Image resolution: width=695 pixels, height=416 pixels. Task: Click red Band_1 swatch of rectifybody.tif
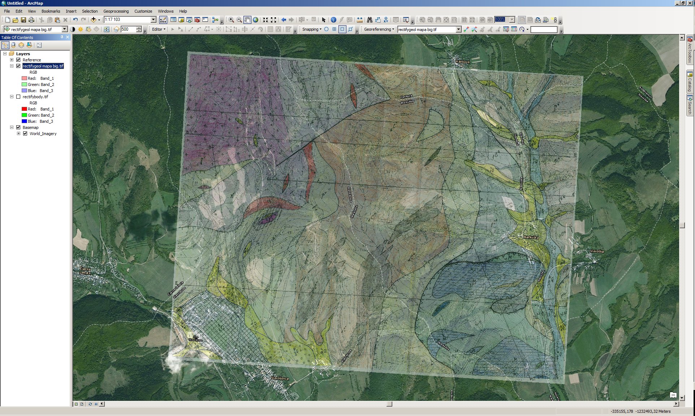click(x=24, y=109)
